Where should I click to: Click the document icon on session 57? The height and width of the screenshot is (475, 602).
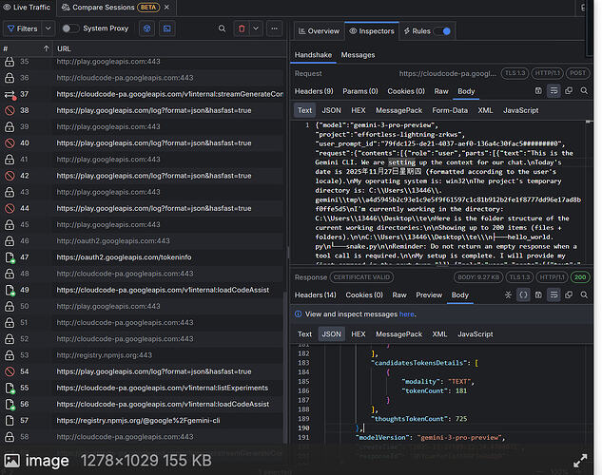point(10,421)
